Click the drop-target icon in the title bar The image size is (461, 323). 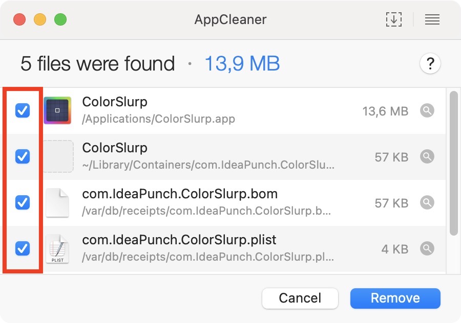pos(393,19)
